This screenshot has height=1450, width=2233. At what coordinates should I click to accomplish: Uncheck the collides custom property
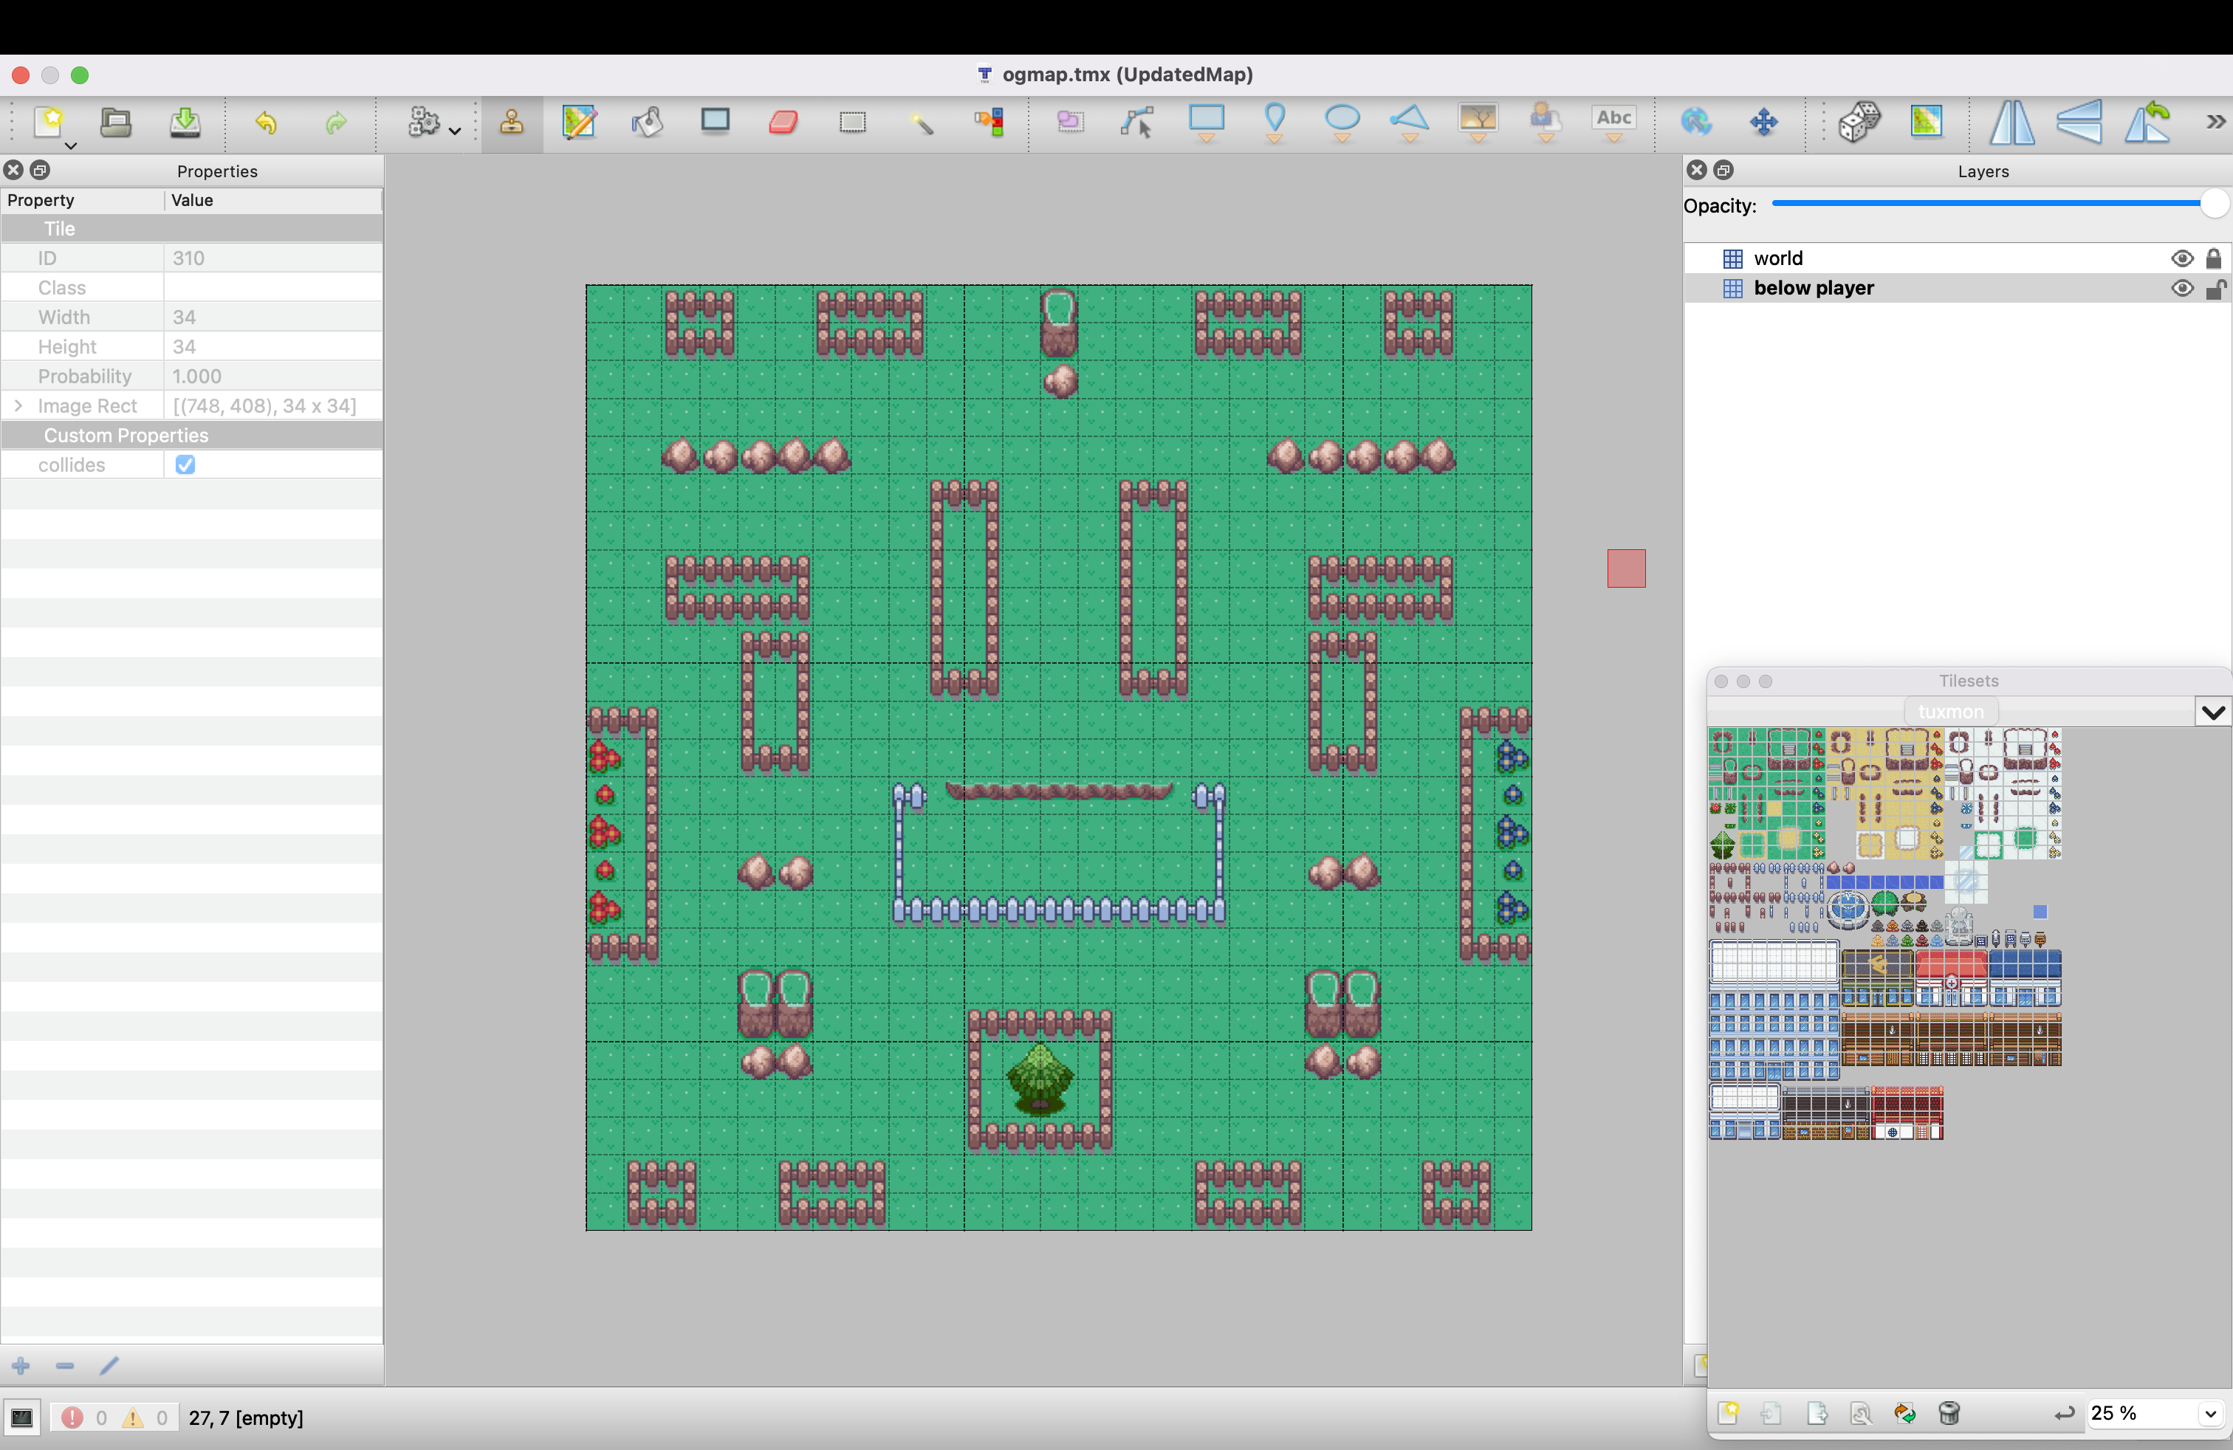[x=185, y=465]
